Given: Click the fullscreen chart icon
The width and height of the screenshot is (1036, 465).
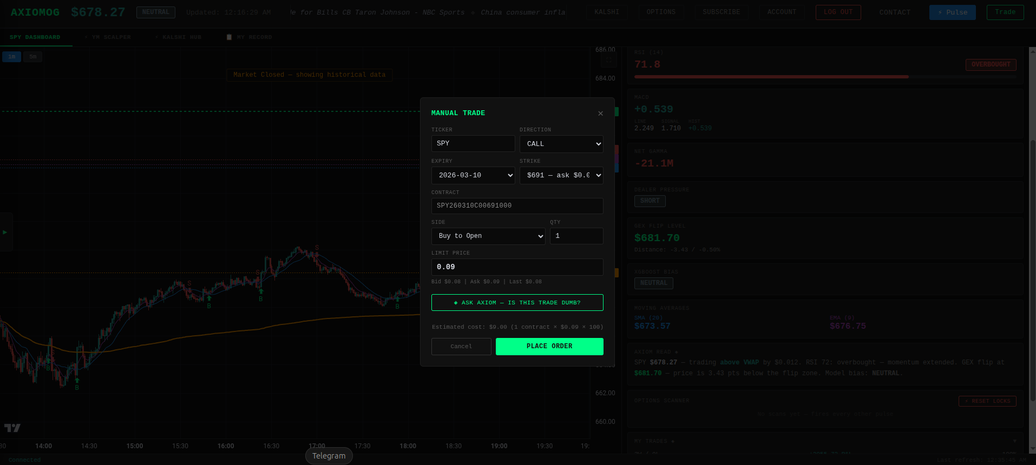Looking at the screenshot, I should point(609,61).
